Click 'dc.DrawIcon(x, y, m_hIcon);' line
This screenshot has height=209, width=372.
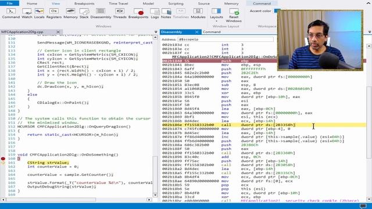[x=70, y=87]
